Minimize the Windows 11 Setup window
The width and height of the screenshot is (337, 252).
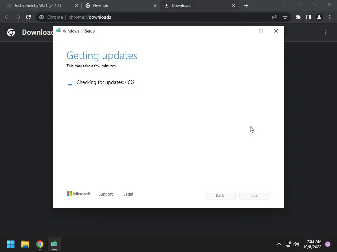tap(246, 31)
